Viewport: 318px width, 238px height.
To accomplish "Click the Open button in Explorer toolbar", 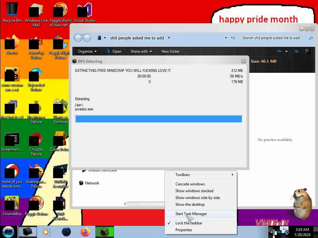I will [x=114, y=51].
